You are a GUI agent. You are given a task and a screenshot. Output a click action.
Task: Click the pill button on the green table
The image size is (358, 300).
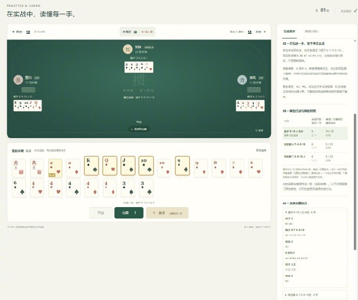(x=139, y=129)
